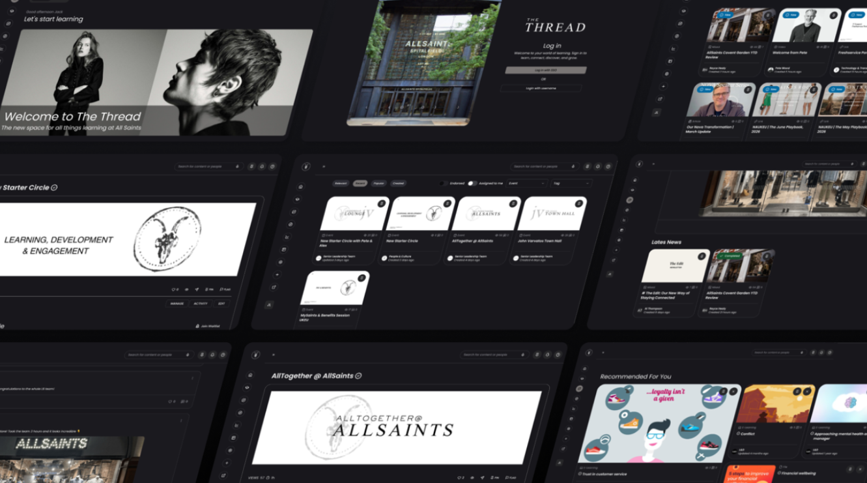The height and width of the screenshot is (483, 867).
Task: Click the search field in the ALLSAINTS storefront photo feed
Action: [x=158, y=355]
